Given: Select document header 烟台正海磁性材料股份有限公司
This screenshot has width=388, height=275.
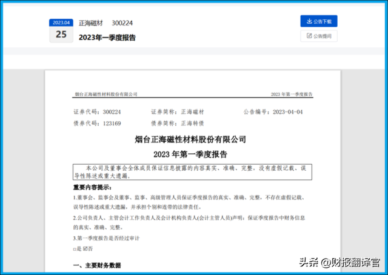Looking at the screenshot, I should (x=106, y=94).
